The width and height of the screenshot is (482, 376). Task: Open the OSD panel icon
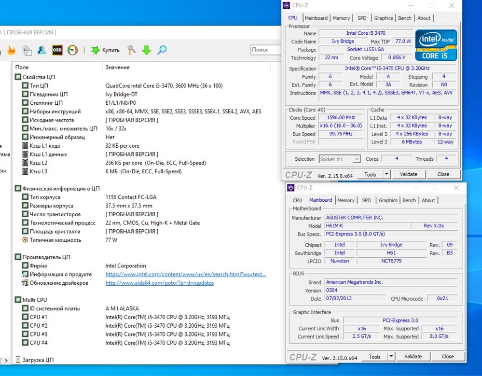click(57, 50)
